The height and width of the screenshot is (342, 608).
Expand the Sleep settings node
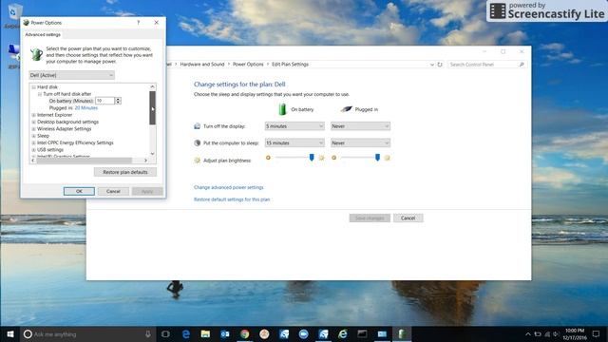click(34, 136)
